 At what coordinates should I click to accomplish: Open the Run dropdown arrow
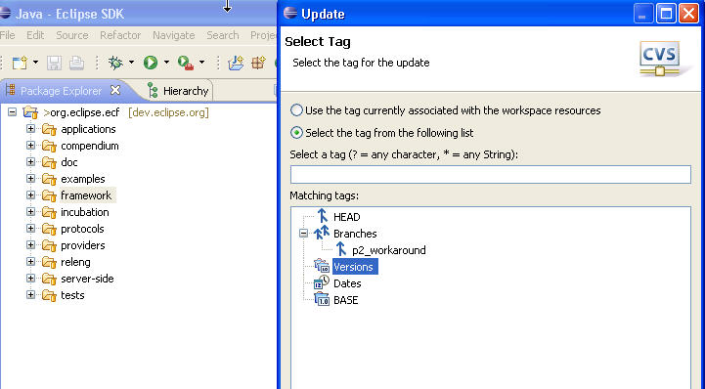(166, 63)
